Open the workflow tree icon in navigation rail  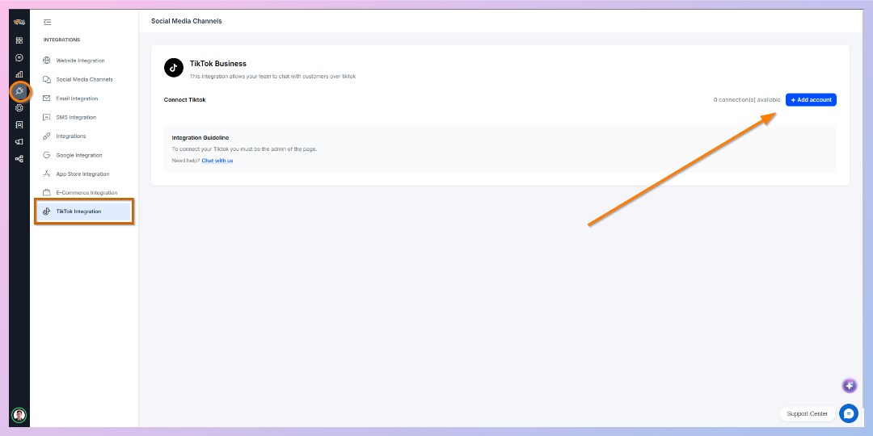tap(19, 158)
